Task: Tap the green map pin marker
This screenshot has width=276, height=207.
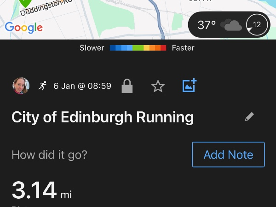Action: pyautogui.click(x=26, y=3)
